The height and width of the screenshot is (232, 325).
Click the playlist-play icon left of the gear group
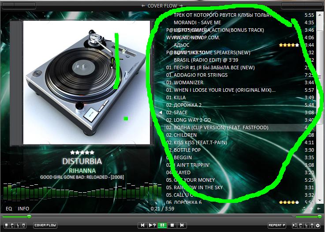click(295, 225)
